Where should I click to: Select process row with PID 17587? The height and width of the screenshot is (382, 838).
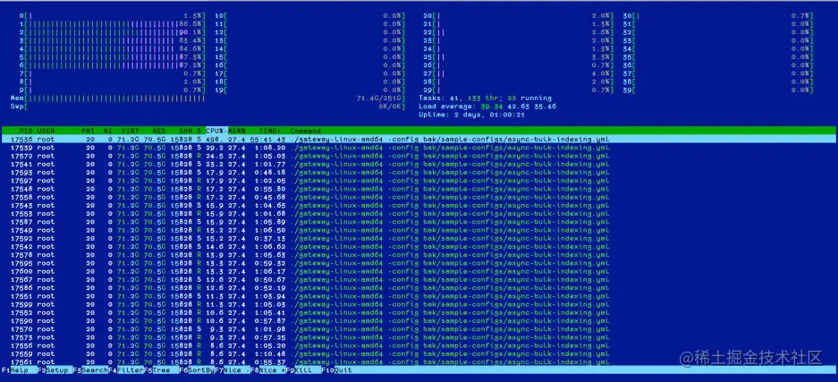click(419, 222)
